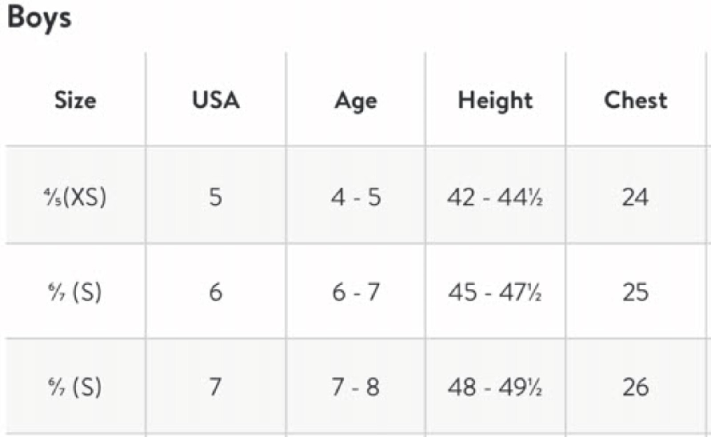Select the Chest column header
Screen dimensions: 711x437
pyautogui.click(x=635, y=100)
